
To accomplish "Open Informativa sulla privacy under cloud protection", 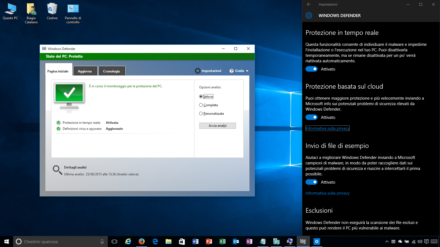I will 328,128.
